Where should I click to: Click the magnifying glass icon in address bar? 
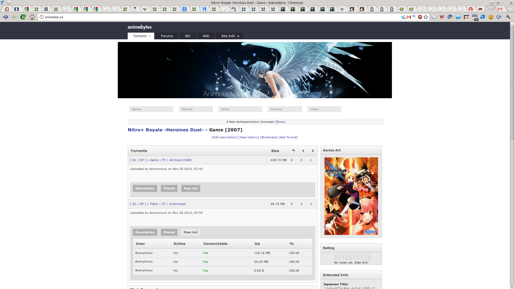pos(414,17)
